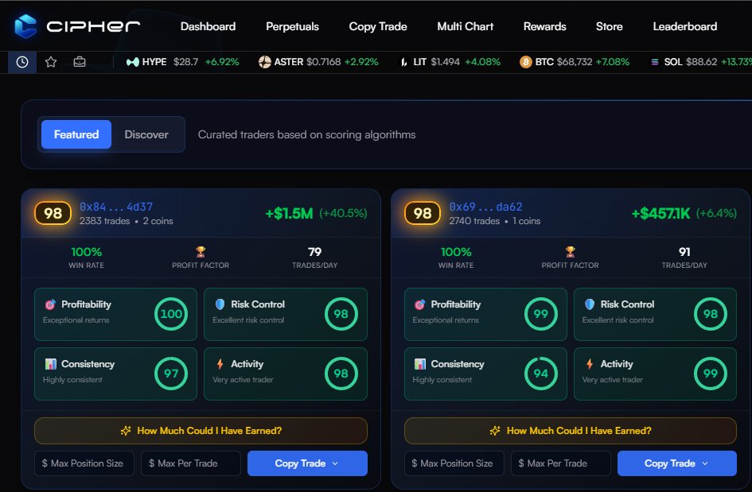Click Risk Control shield icon on 0x69...da62 card
The width and height of the screenshot is (752, 492).
pos(590,304)
